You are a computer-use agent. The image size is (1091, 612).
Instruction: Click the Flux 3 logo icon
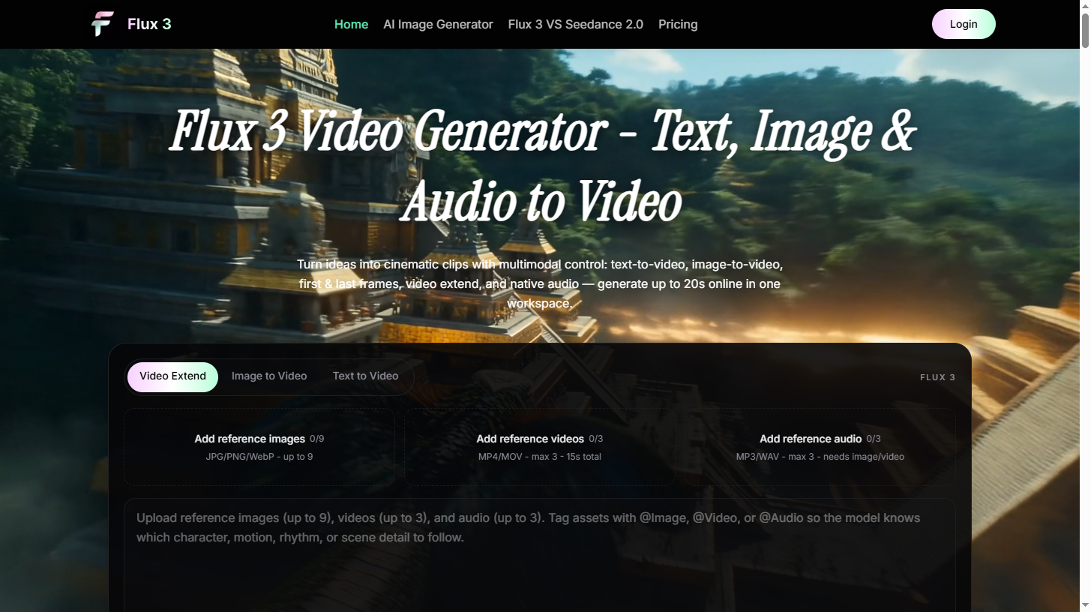pos(103,24)
